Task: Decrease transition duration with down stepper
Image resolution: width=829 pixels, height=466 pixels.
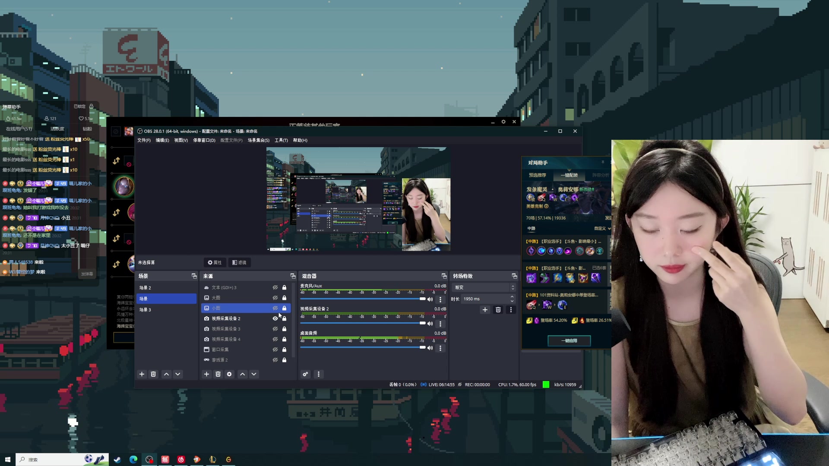Action: tap(512, 301)
